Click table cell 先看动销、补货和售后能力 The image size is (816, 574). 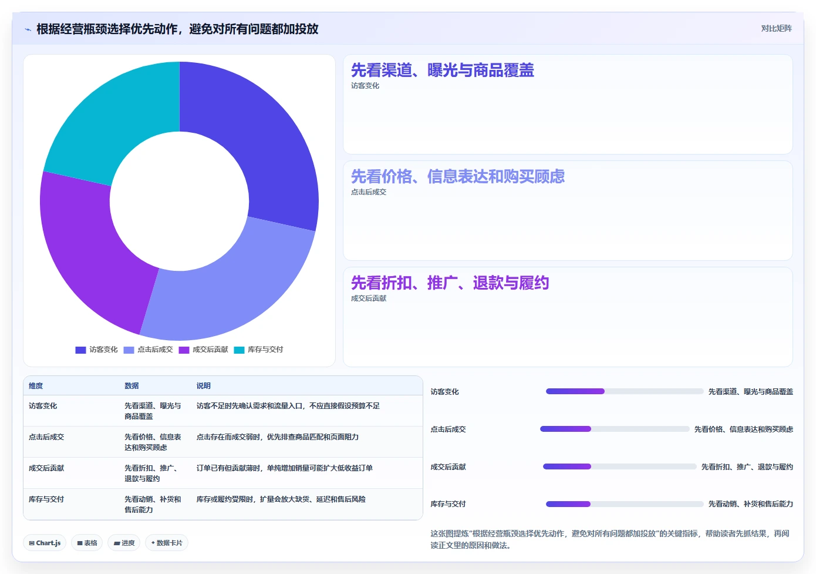153,505
